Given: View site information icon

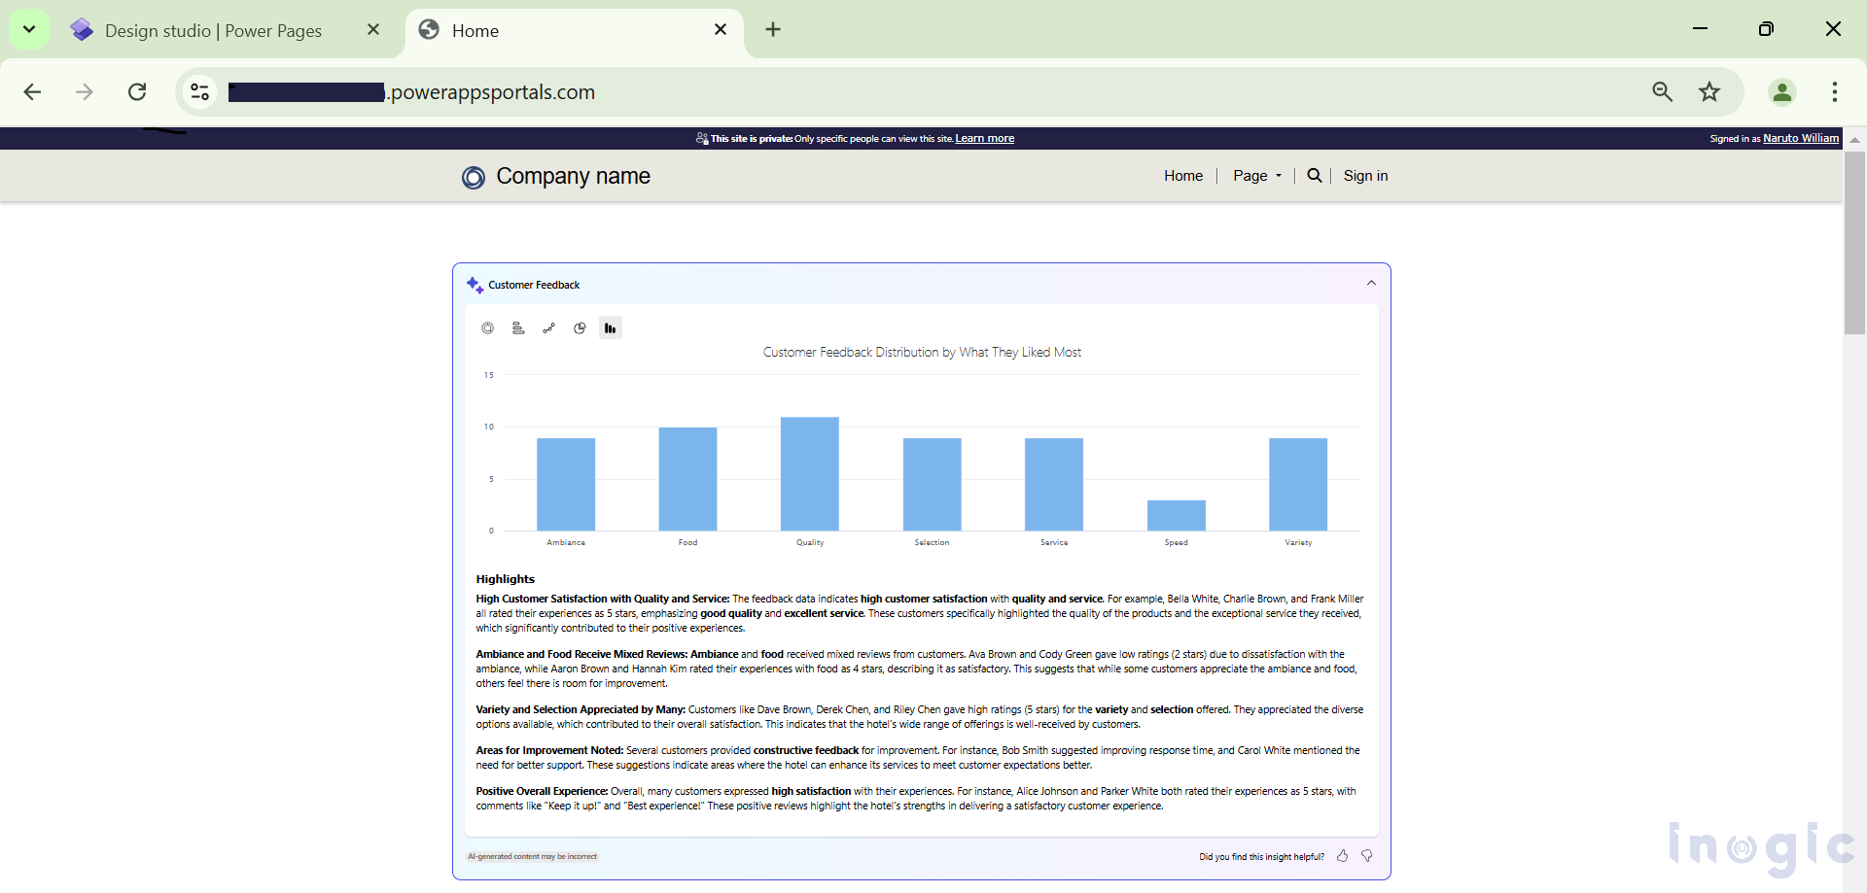Looking at the screenshot, I should (x=199, y=91).
